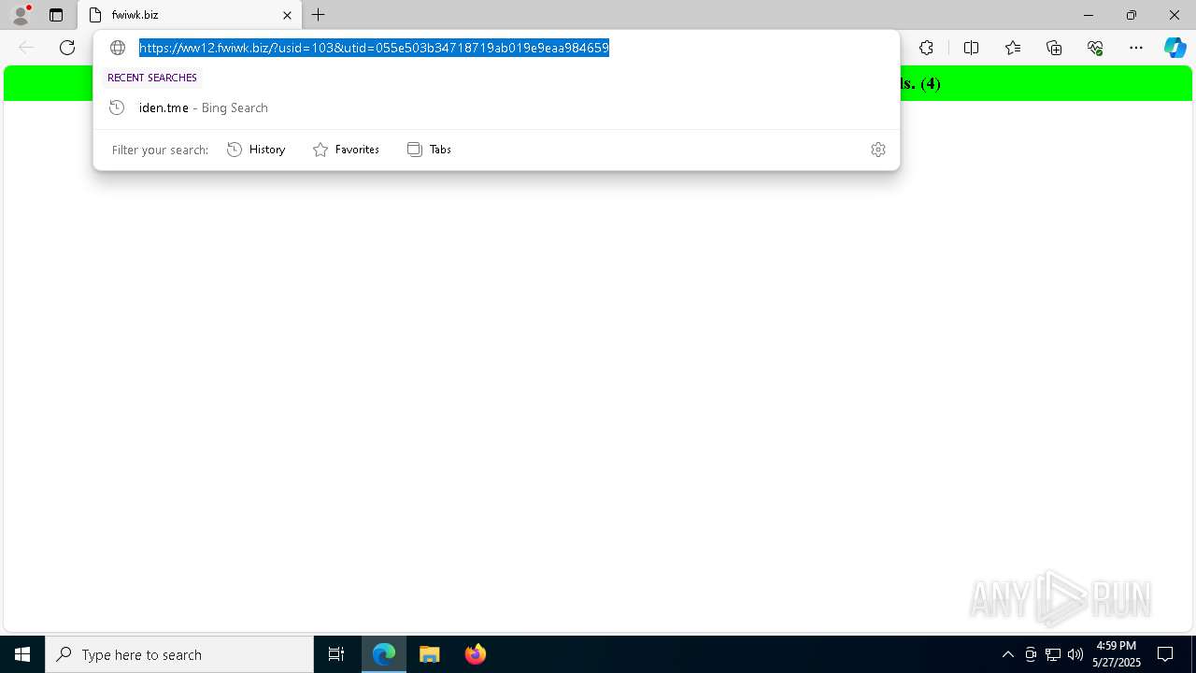This screenshot has width=1196, height=673.
Task: Open Settings and more ellipsis menu
Action: tap(1136, 48)
